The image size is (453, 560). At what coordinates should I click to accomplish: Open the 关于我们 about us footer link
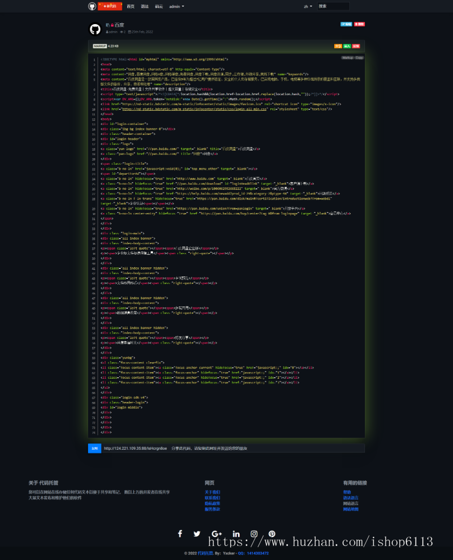(212, 492)
